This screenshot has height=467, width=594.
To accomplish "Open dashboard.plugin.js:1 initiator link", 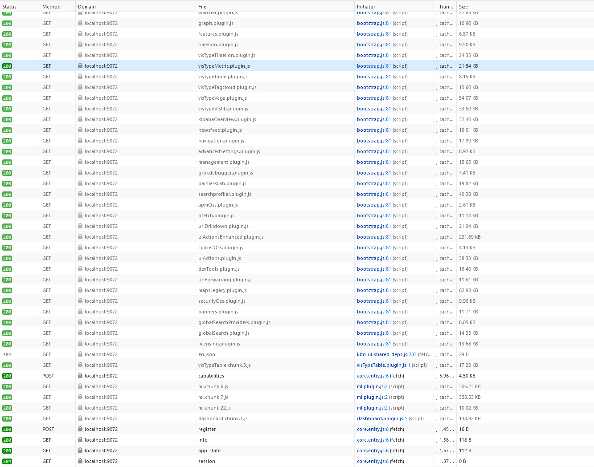I will tap(382, 418).
